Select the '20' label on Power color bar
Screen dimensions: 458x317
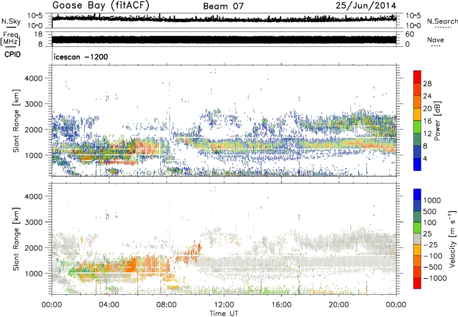point(427,109)
